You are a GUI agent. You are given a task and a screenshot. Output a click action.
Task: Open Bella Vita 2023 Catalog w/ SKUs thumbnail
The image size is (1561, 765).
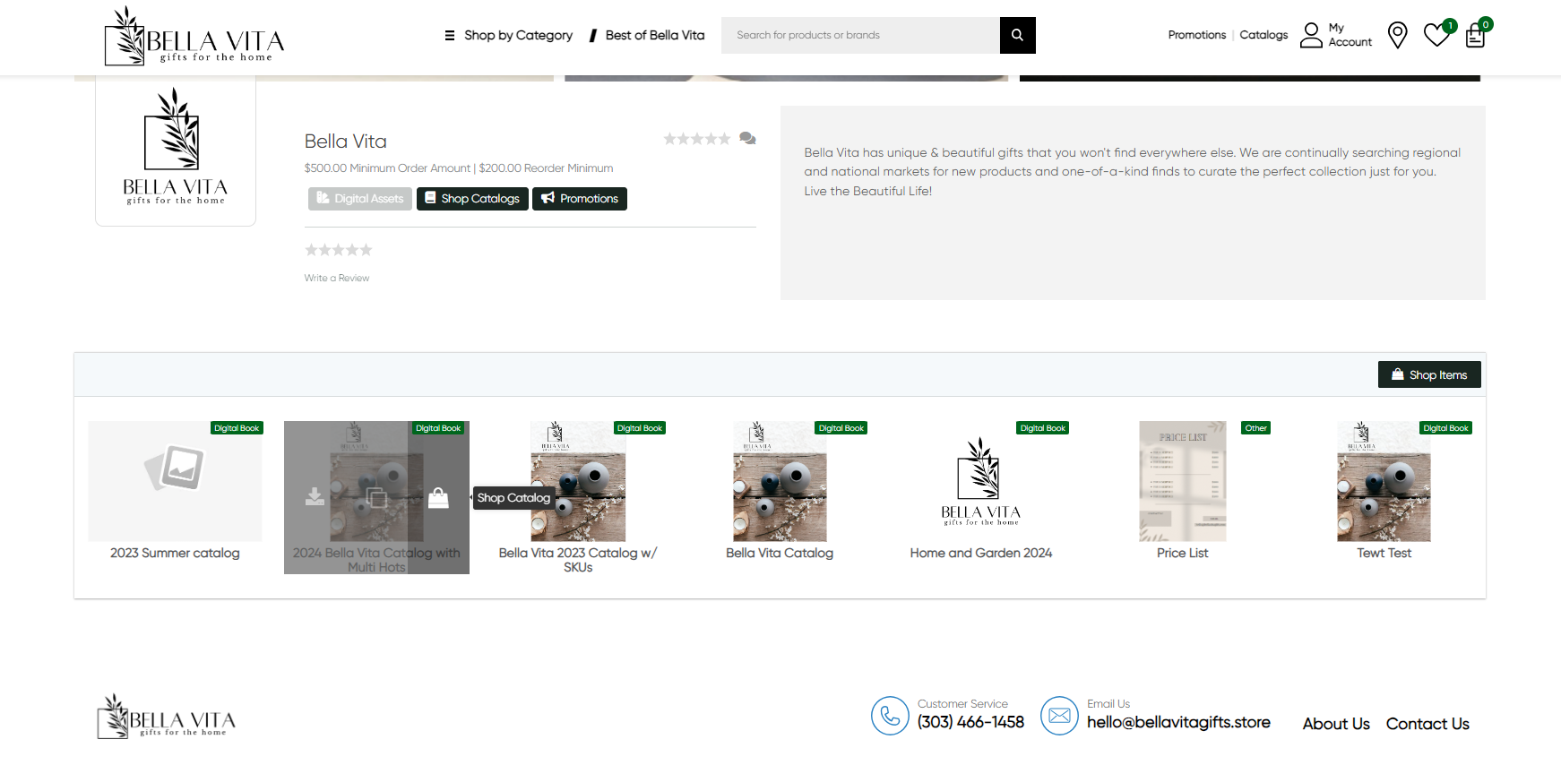[578, 481]
